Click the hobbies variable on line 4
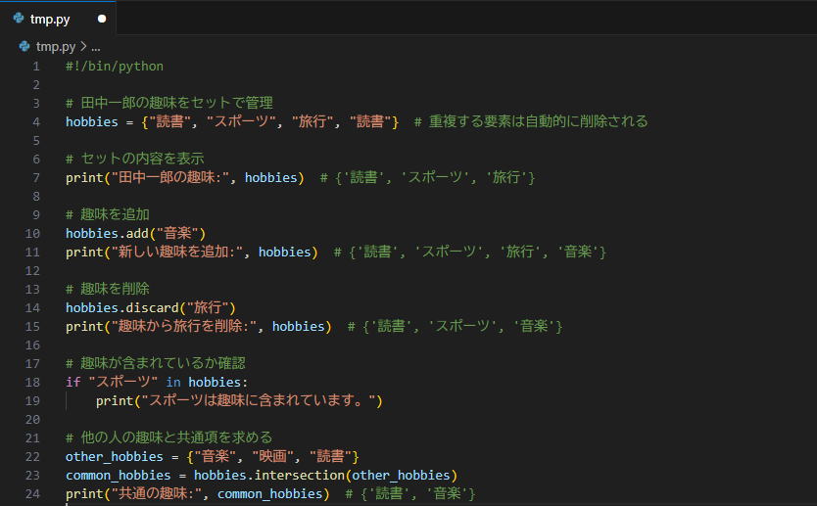 [92, 121]
